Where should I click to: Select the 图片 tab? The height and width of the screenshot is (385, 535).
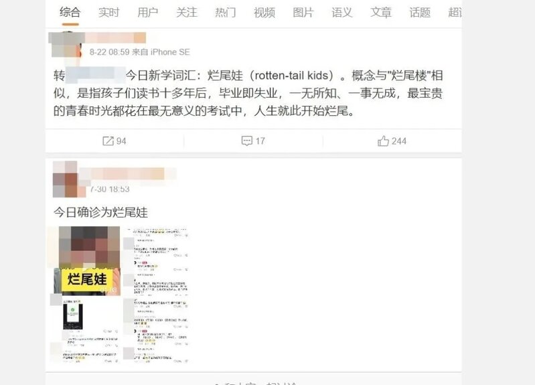pos(303,13)
